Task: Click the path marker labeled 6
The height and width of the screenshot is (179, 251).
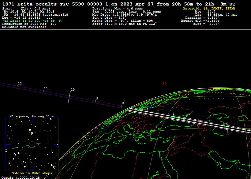Action: tap(173, 114)
